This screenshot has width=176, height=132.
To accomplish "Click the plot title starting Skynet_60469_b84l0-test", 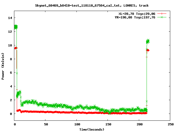I will tap(92, 5).
